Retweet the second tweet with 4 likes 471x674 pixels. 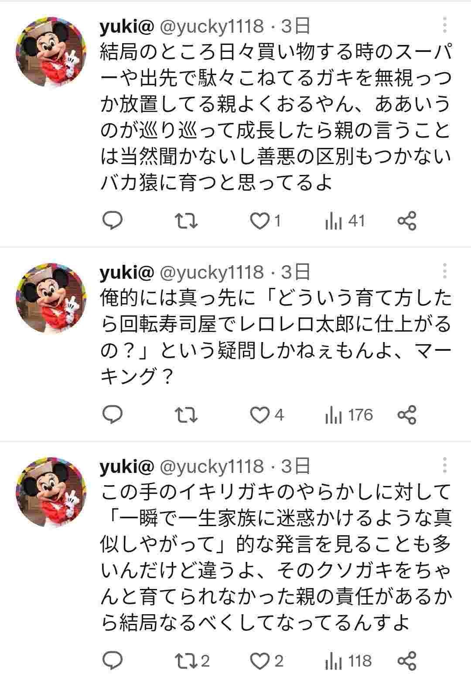click(187, 415)
